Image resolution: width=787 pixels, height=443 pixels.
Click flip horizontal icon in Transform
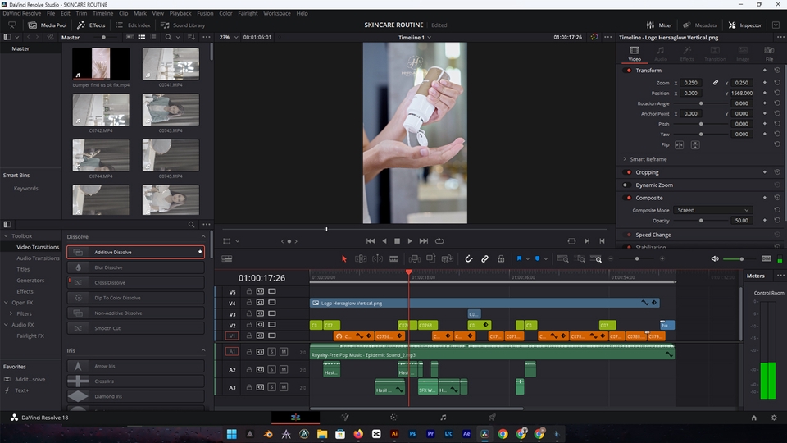pos(679,145)
